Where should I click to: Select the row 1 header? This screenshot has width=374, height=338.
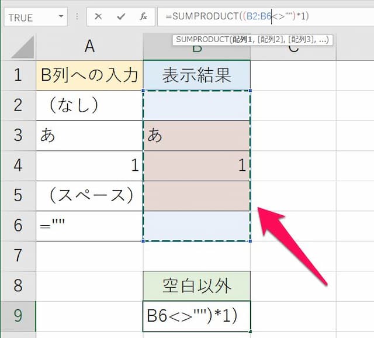[18, 75]
